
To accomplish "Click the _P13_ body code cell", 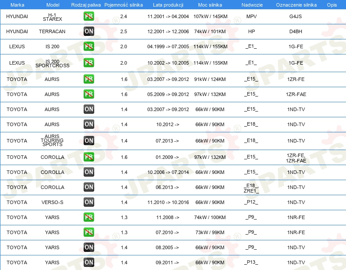I will click(x=251, y=262).
